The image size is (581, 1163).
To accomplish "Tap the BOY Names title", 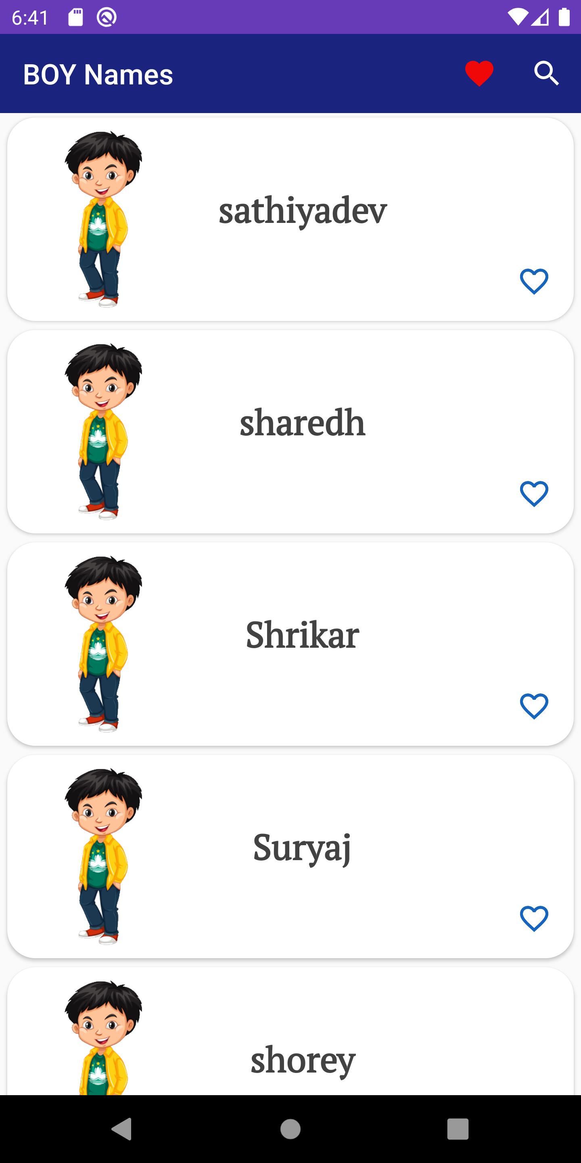I will 98,74.
